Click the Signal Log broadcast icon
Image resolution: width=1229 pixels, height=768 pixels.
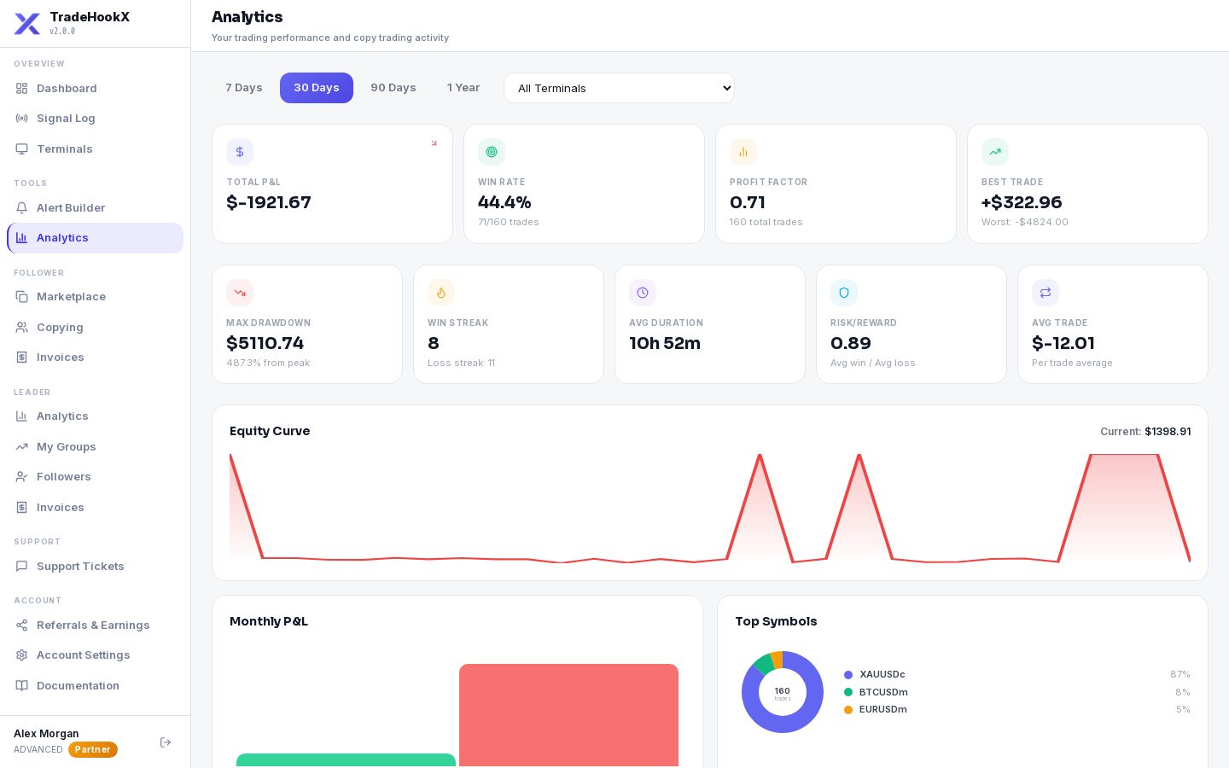[x=22, y=119]
